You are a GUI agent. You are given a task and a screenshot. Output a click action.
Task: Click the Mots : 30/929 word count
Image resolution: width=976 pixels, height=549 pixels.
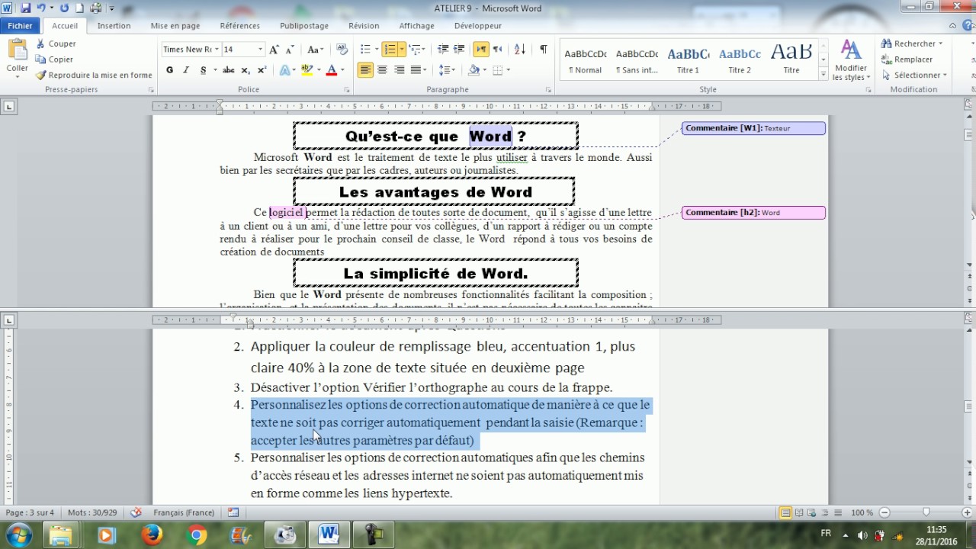point(92,512)
